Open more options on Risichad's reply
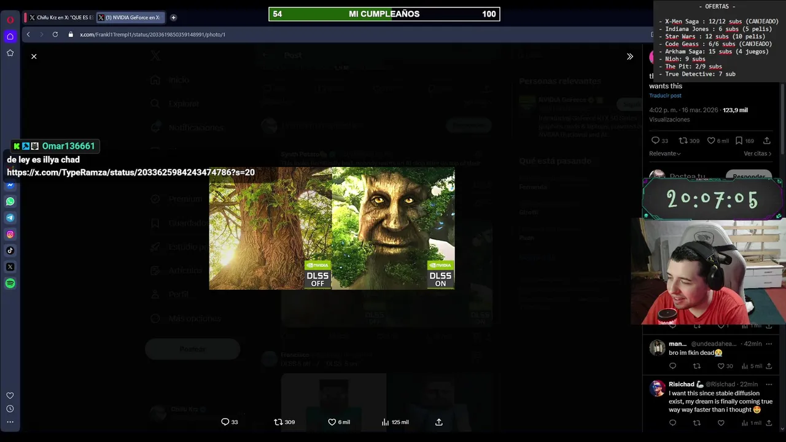Image resolution: width=786 pixels, height=442 pixels. pyautogui.click(x=769, y=384)
